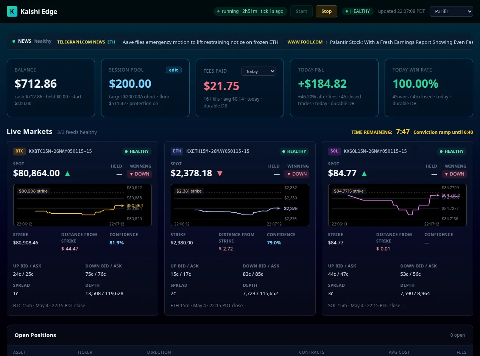Viewport: 480px width, 356px height.
Task: Click the SOL price chart
Action: click(397, 205)
